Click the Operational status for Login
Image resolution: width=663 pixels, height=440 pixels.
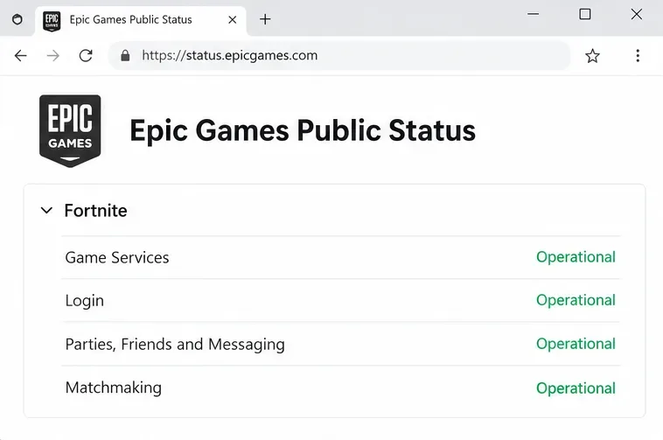tap(576, 300)
